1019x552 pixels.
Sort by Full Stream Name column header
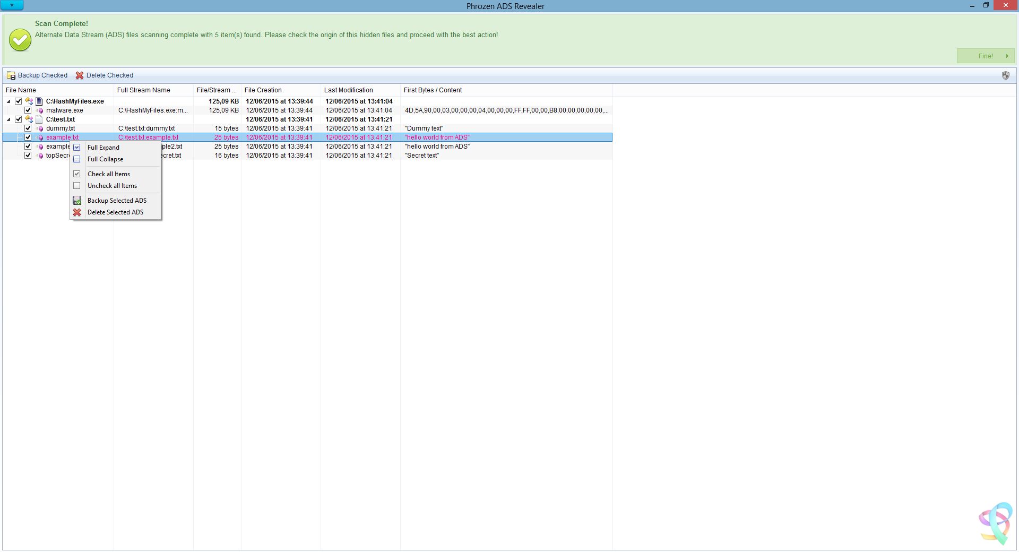point(154,90)
